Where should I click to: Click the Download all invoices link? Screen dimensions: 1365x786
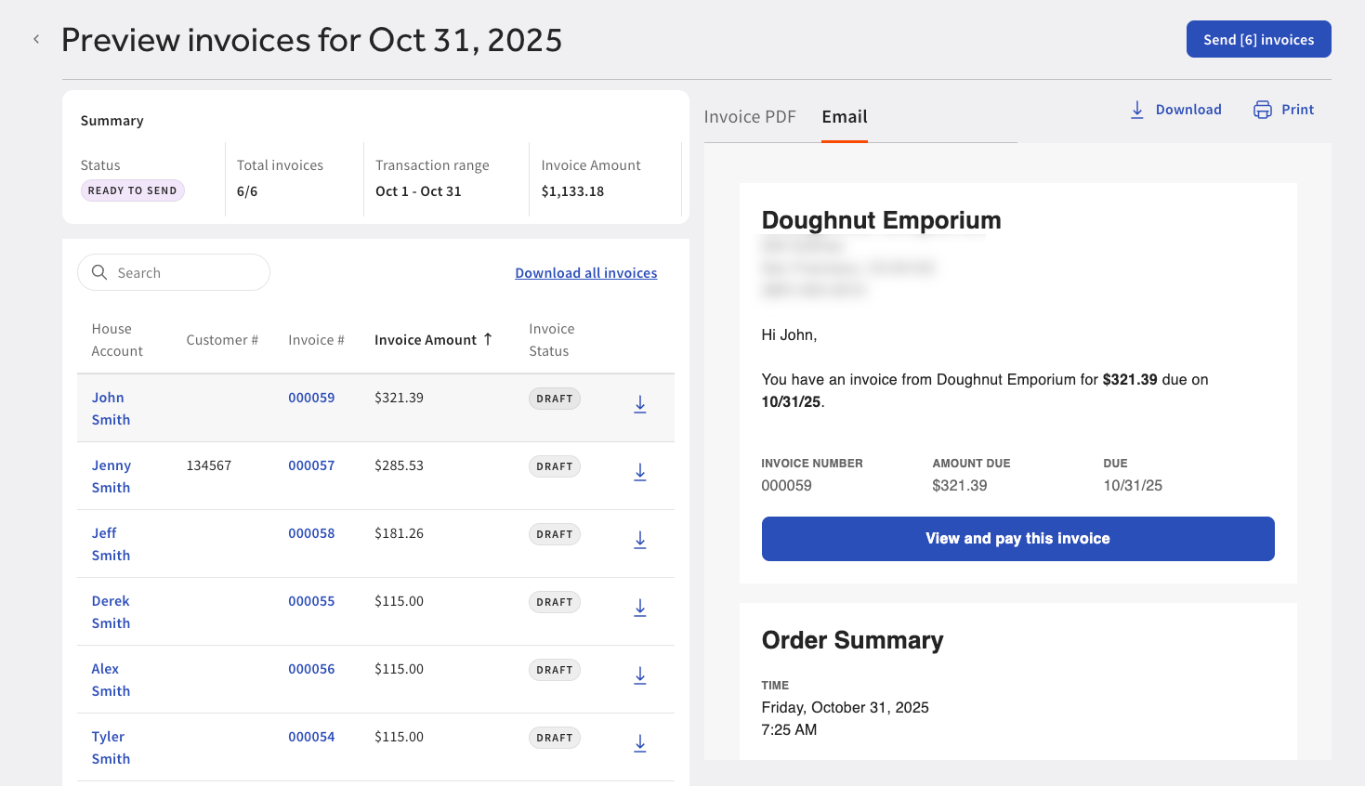(585, 272)
